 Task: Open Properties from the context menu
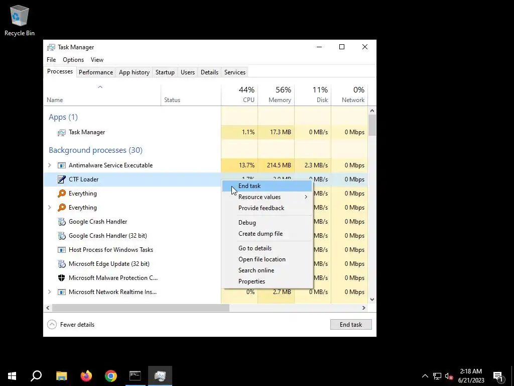(267, 281)
